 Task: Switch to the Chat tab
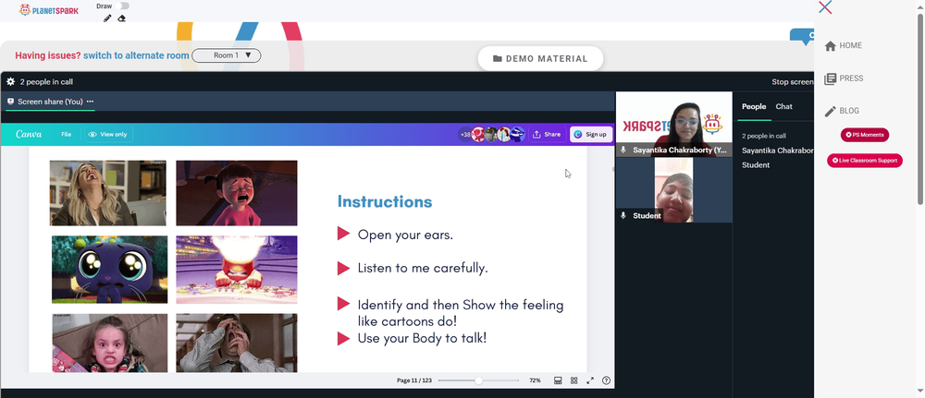pyautogui.click(x=784, y=106)
